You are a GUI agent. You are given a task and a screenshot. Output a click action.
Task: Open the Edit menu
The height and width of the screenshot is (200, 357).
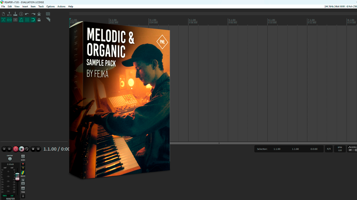pos(10,7)
